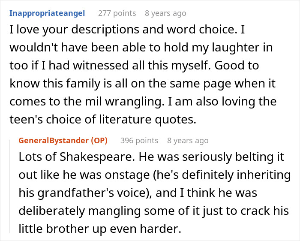Click the "396 points" score

[139, 141]
